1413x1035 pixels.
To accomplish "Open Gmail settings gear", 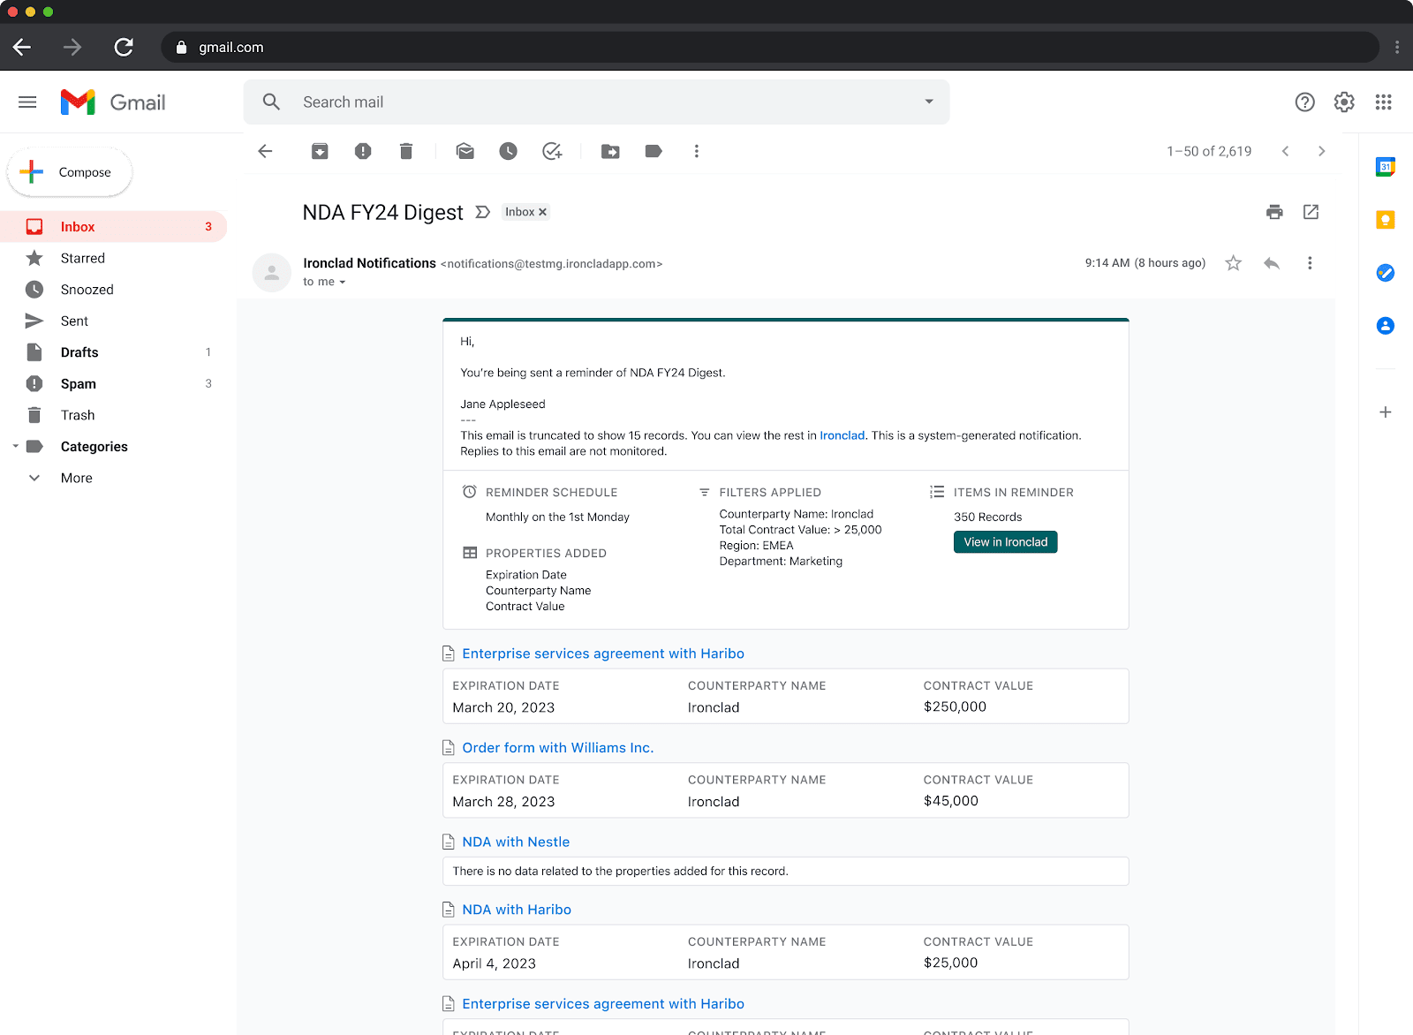I will click(1344, 102).
